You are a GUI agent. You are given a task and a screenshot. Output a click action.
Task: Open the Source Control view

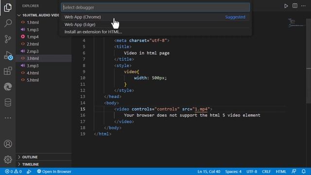[8, 39]
